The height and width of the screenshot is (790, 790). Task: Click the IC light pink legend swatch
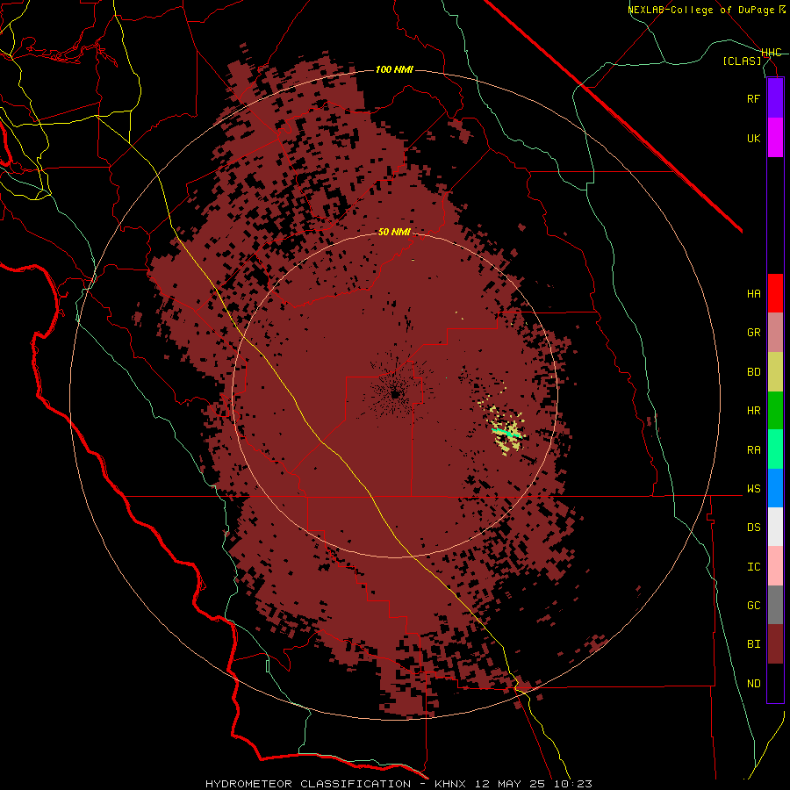[x=775, y=566]
